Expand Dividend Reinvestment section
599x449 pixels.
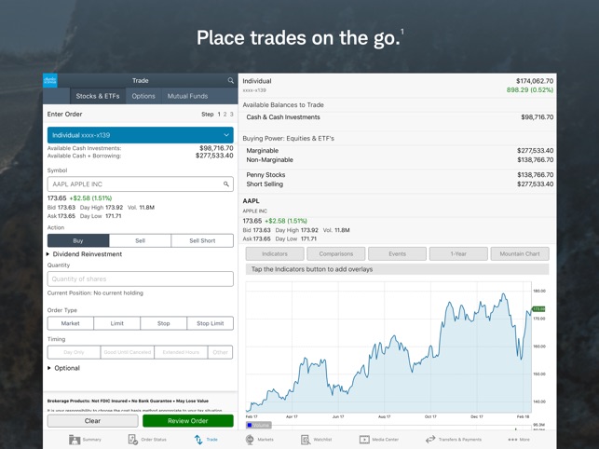tap(85, 254)
